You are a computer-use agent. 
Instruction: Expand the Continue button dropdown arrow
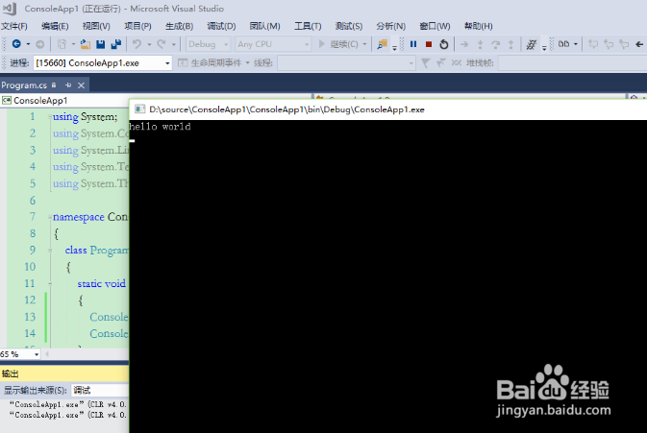pyautogui.click(x=364, y=44)
